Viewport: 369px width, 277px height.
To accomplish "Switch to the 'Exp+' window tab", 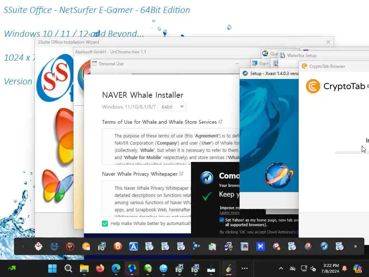I will pos(261,63).
